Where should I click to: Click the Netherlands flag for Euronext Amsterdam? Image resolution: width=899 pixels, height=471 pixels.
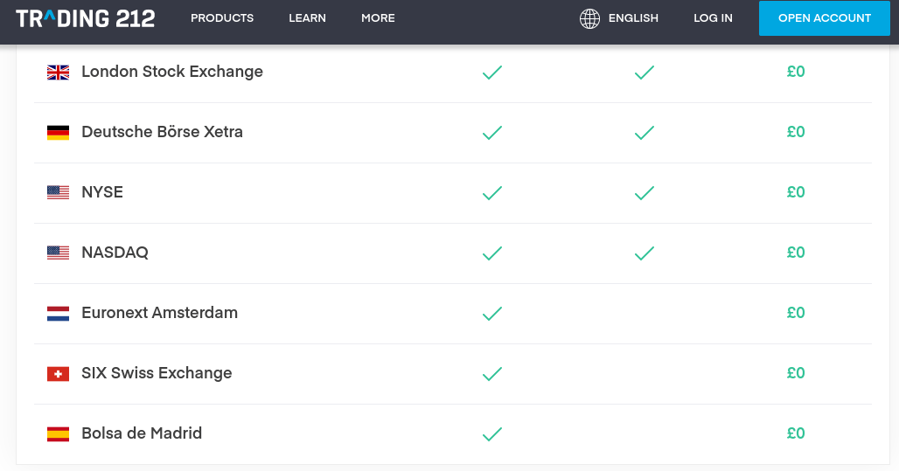(x=58, y=314)
